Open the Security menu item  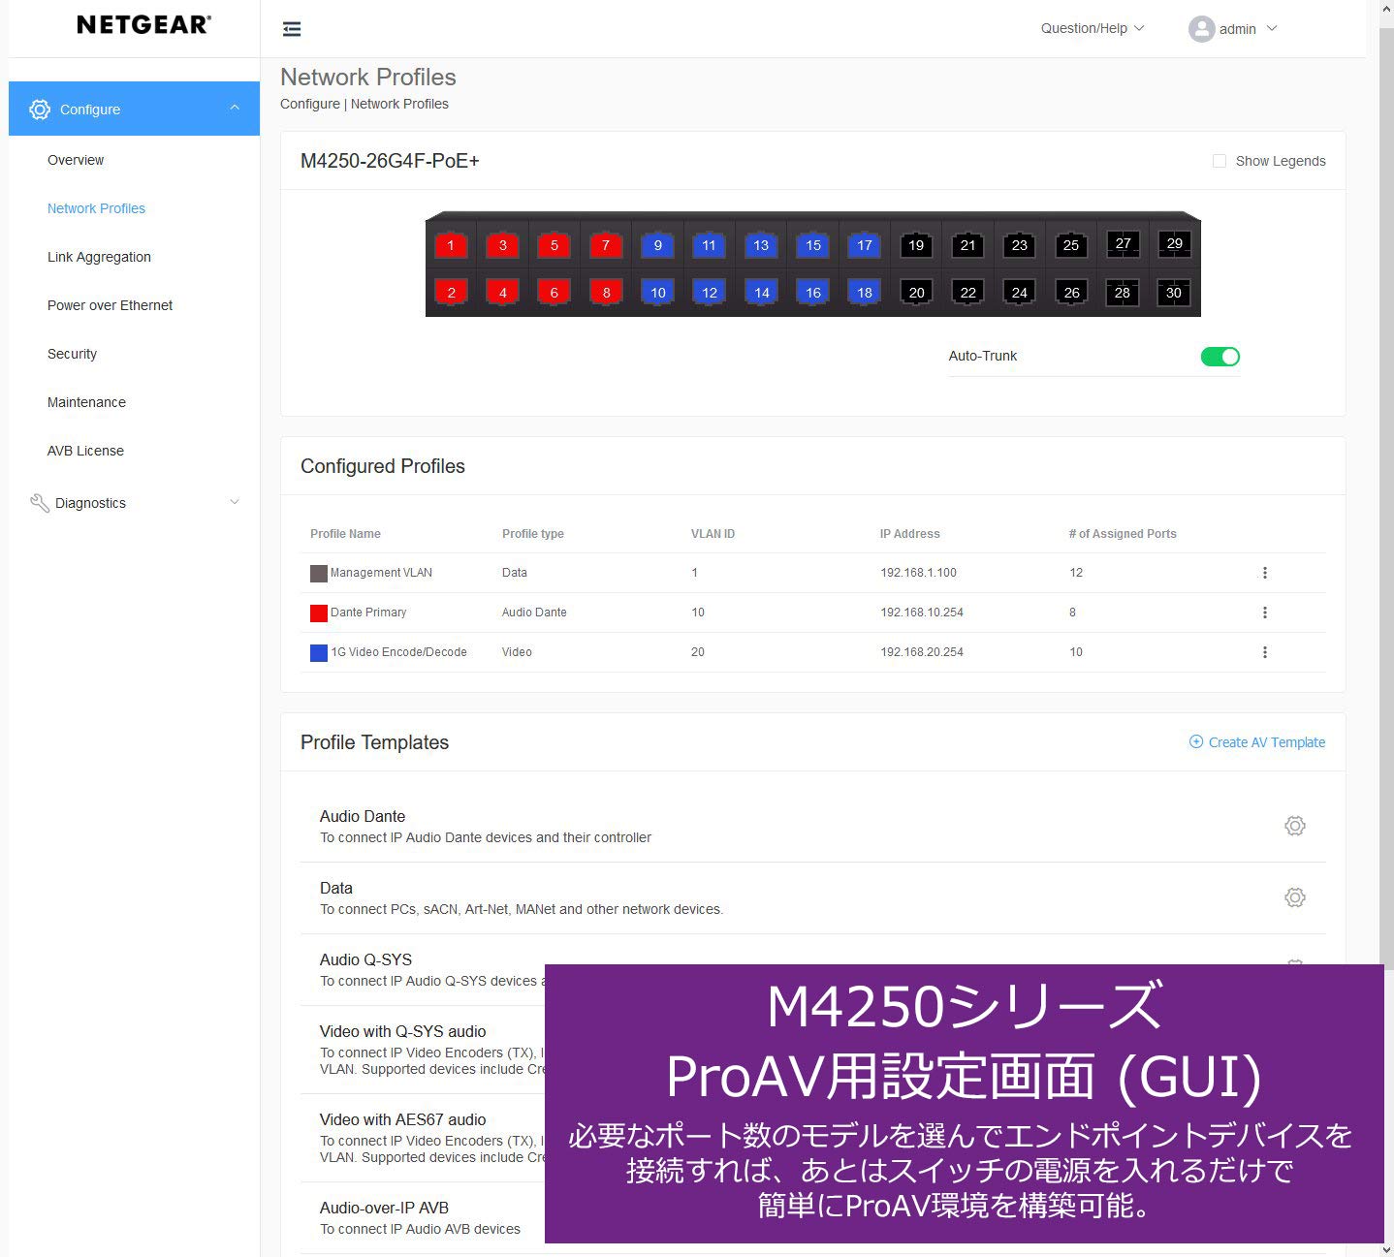[72, 354]
